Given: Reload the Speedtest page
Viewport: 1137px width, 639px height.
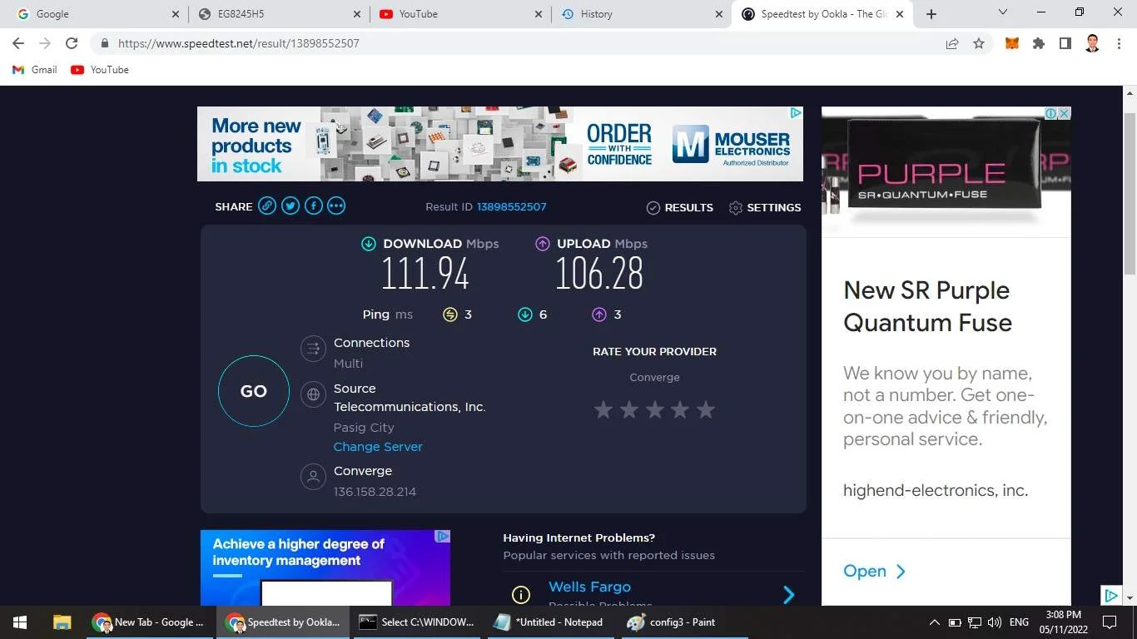Looking at the screenshot, I should [x=72, y=43].
